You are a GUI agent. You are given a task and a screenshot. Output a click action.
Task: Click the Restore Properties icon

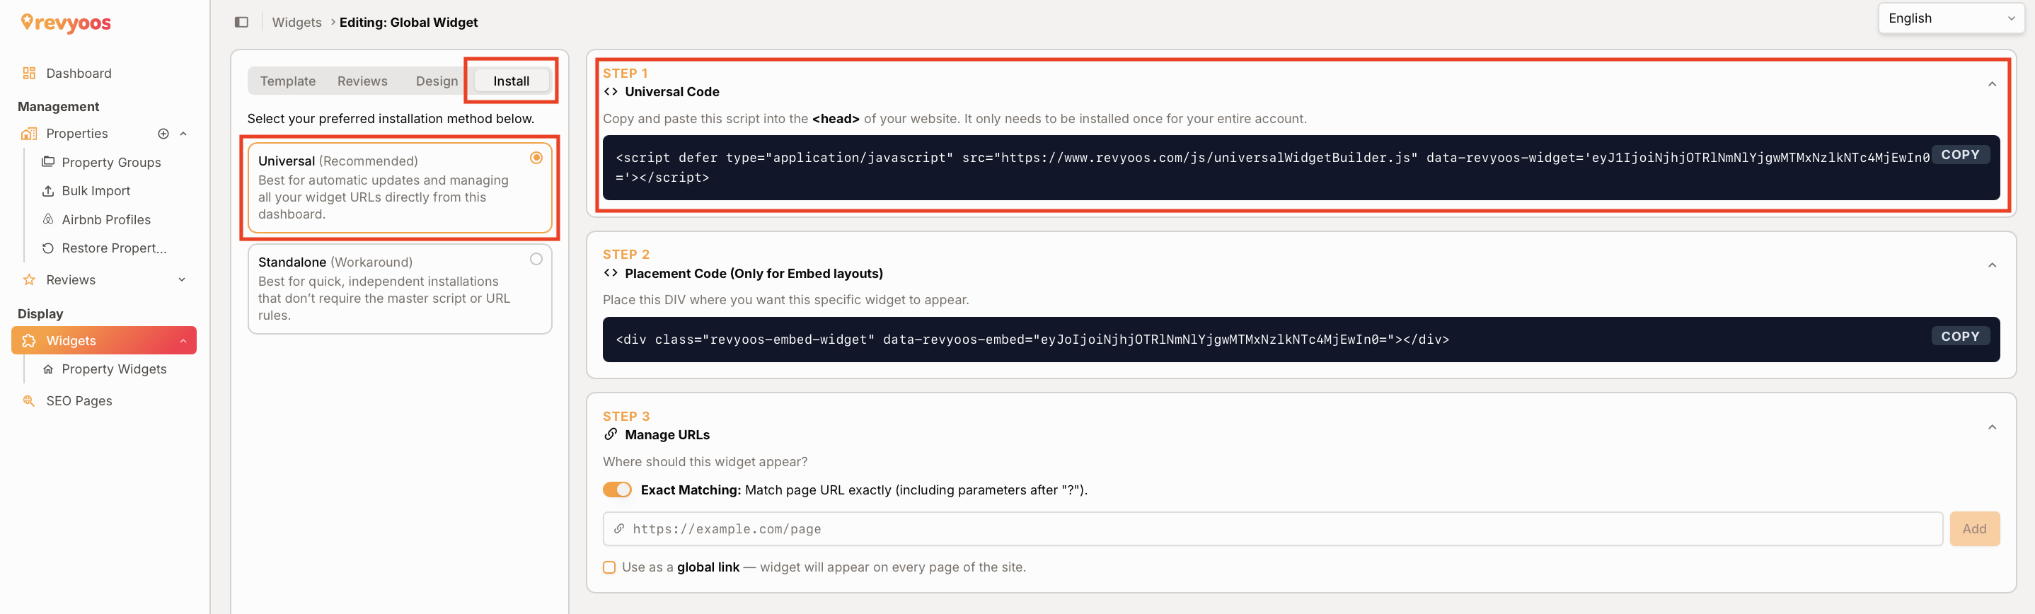(x=48, y=248)
